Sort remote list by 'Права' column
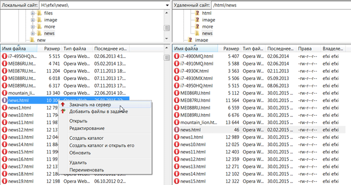This screenshot has height=185, width=351. tap(308, 48)
